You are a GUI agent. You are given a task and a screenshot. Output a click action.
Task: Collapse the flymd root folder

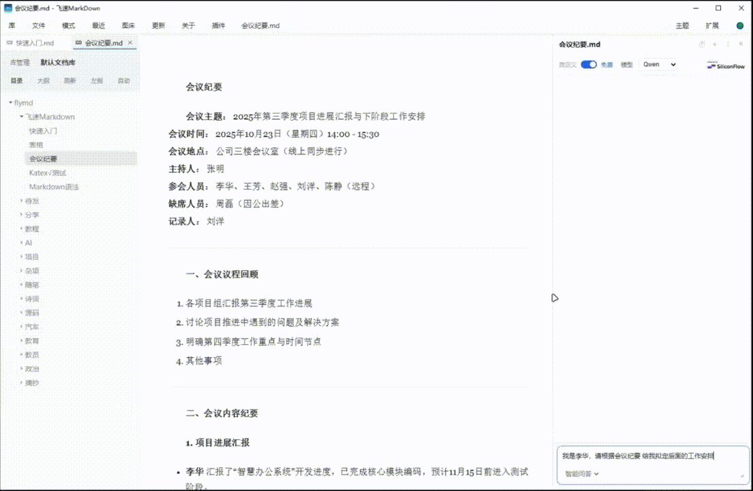[10, 103]
